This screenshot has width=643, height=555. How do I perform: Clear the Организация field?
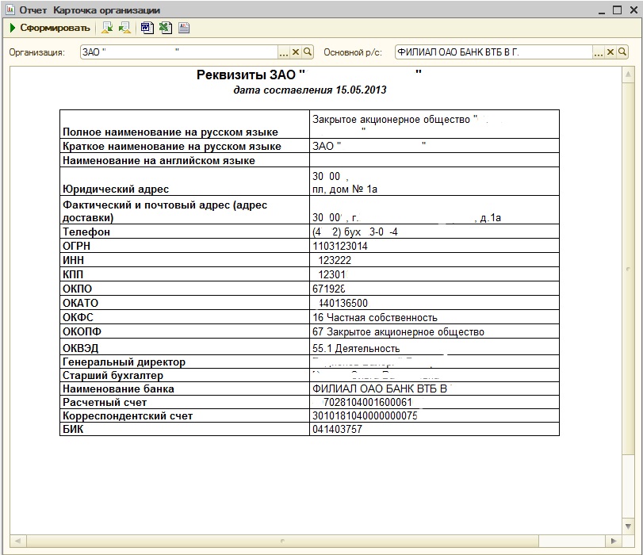coord(295,52)
